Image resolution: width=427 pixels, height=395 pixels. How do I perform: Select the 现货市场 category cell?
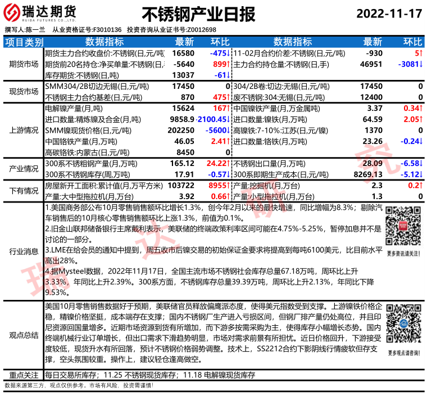(x=23, y=92)
